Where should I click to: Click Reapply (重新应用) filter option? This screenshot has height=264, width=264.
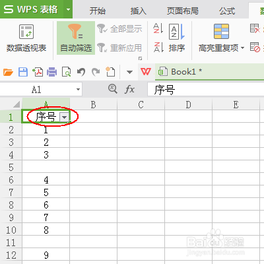[119, 48]
